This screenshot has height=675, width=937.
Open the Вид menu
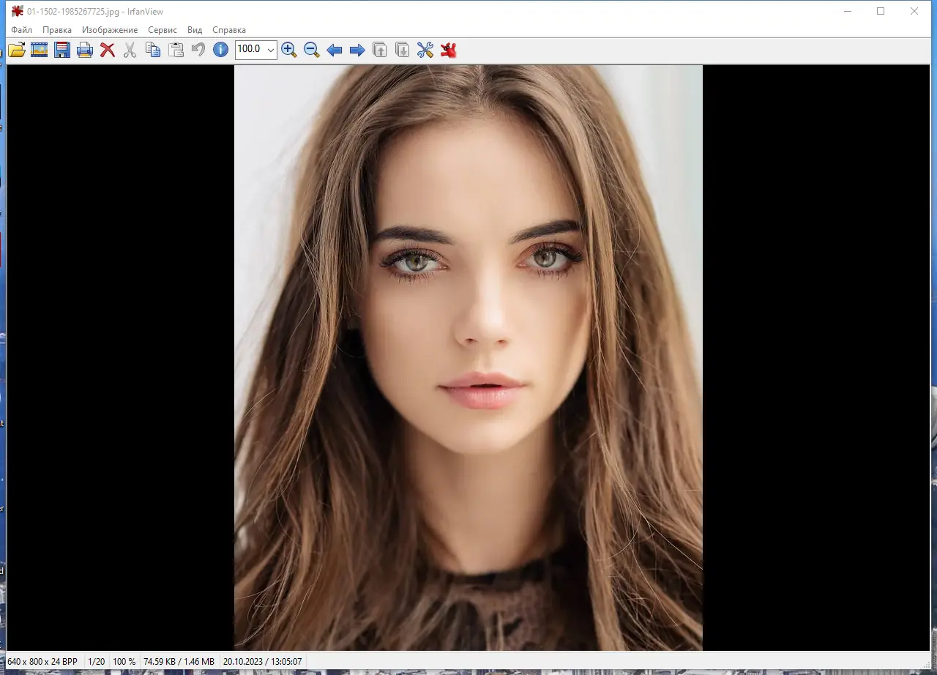(x=195, y=30)
